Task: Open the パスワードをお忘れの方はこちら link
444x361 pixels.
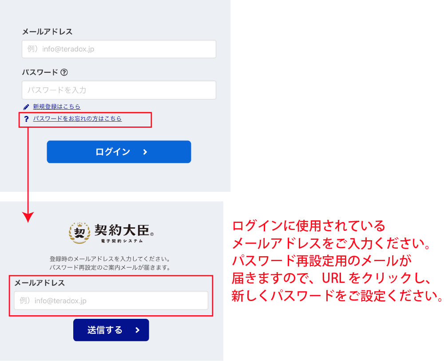Action: pos(77,119)
